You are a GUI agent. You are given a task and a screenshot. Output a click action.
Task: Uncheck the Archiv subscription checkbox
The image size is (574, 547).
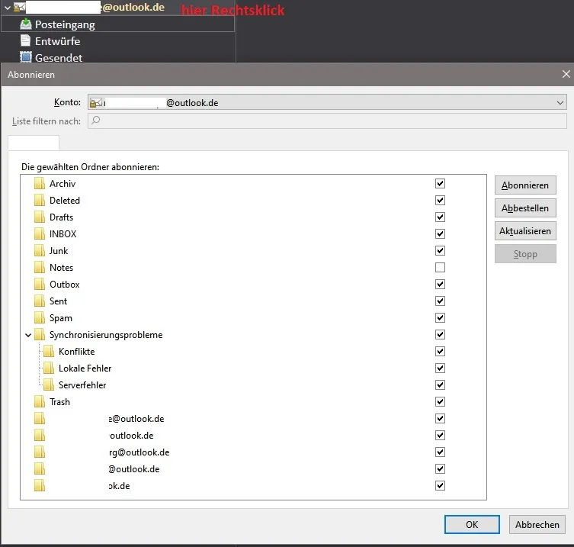point(440,184)
